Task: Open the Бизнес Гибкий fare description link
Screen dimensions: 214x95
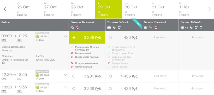Action: click(191, 22)
